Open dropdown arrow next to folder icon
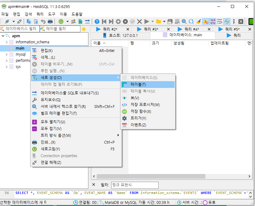 164,22
